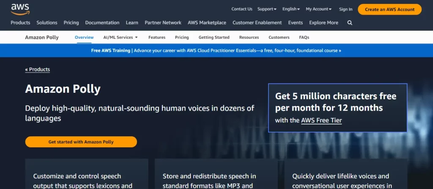The image size is (433, 189).
Task: Expand the Support dropdown
Action: 267,9
